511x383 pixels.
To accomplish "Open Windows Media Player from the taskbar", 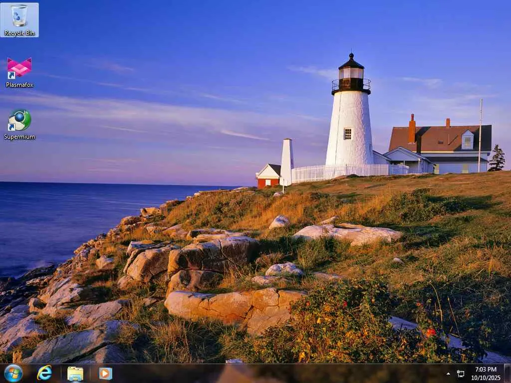I will [106, 374].
